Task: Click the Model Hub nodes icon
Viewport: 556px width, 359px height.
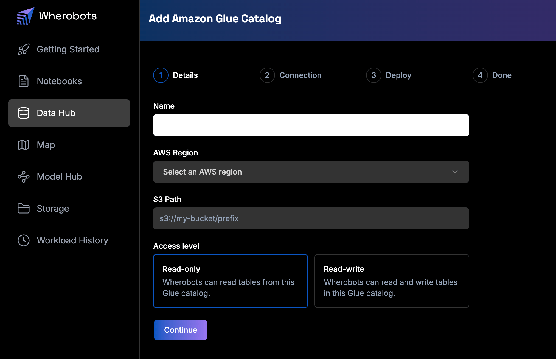Action: click(24, 177)
